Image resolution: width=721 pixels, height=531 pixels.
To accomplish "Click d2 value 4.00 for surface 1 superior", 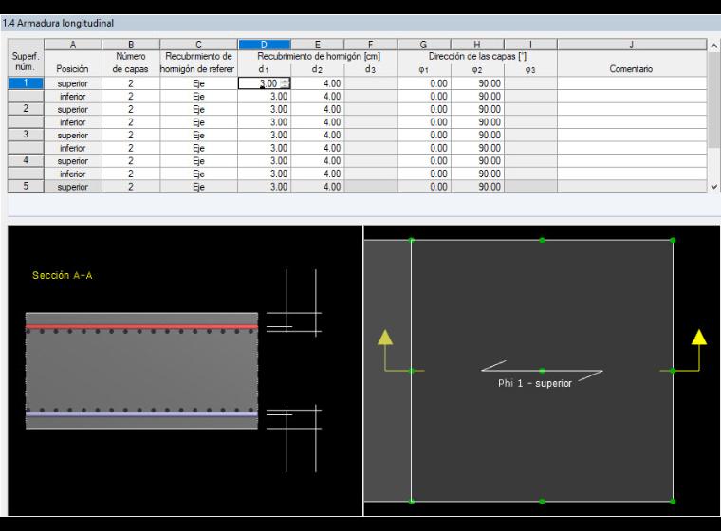I will [x=317, y=83].
